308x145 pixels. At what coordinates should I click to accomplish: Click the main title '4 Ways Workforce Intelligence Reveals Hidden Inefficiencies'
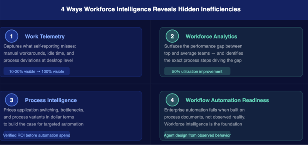[x=151, y=9]
